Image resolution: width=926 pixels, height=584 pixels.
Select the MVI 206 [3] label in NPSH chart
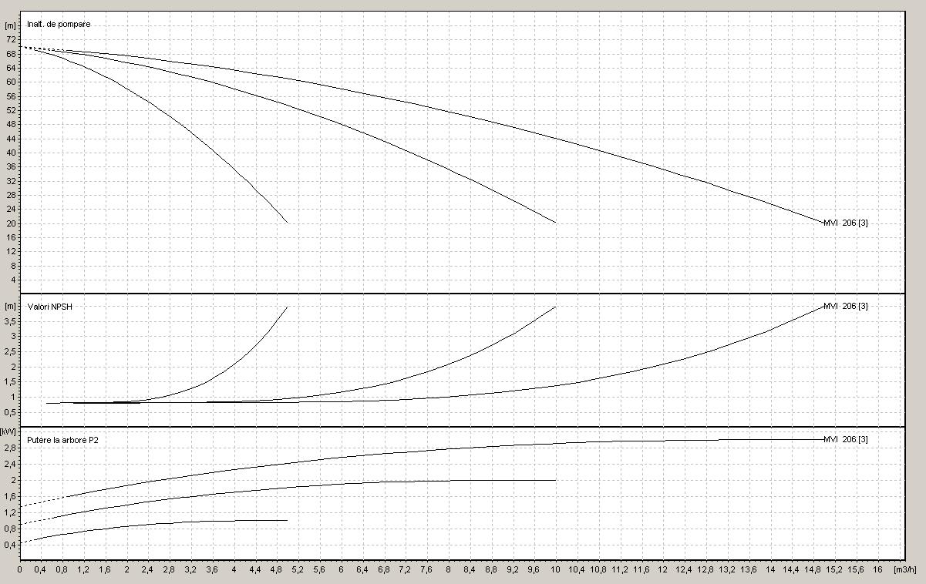tap(846, 306)
